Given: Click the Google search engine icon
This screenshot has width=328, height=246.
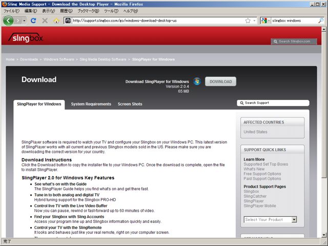Looking at the screenshot, I should [x=264, y=20].
